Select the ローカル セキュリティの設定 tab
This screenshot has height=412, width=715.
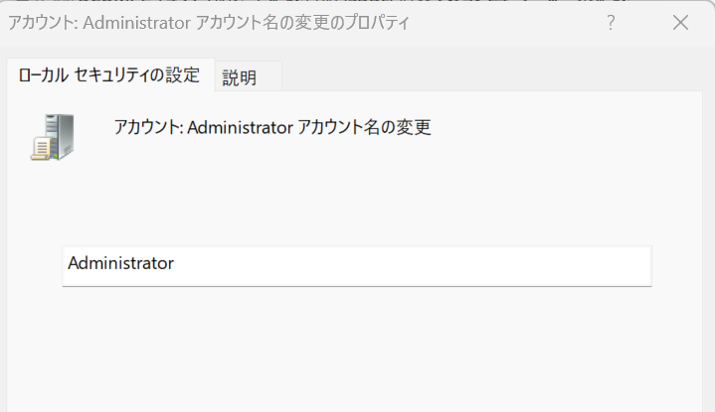pyautogui.click(x=110, y=75)
